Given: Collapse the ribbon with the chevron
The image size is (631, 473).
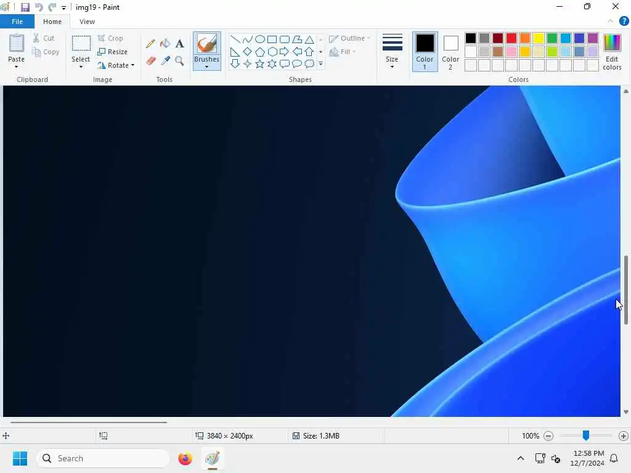Looking at the screenshot, I should (x=611, y=21).
